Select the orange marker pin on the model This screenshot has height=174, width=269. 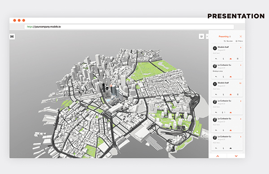(111, 85)
